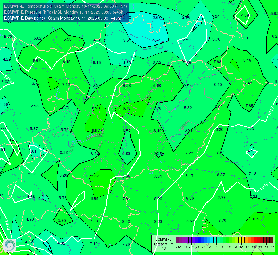Click the 6.67 temperature value
278x255 pixels.
pos(37,61)
